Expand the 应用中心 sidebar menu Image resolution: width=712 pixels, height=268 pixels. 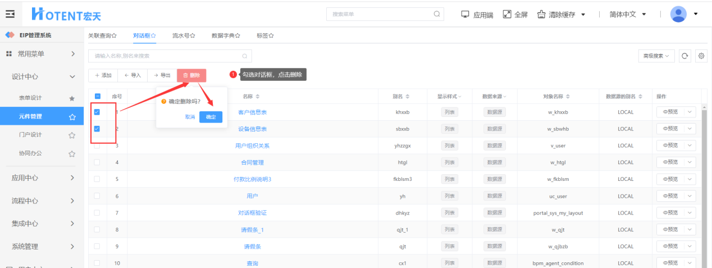coord(43,178)
